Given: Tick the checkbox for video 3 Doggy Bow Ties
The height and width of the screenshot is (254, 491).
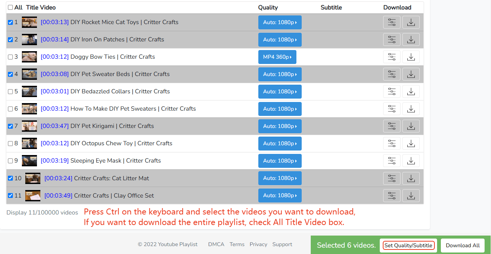Looking at the screenshot, I should tap(10, 57).
